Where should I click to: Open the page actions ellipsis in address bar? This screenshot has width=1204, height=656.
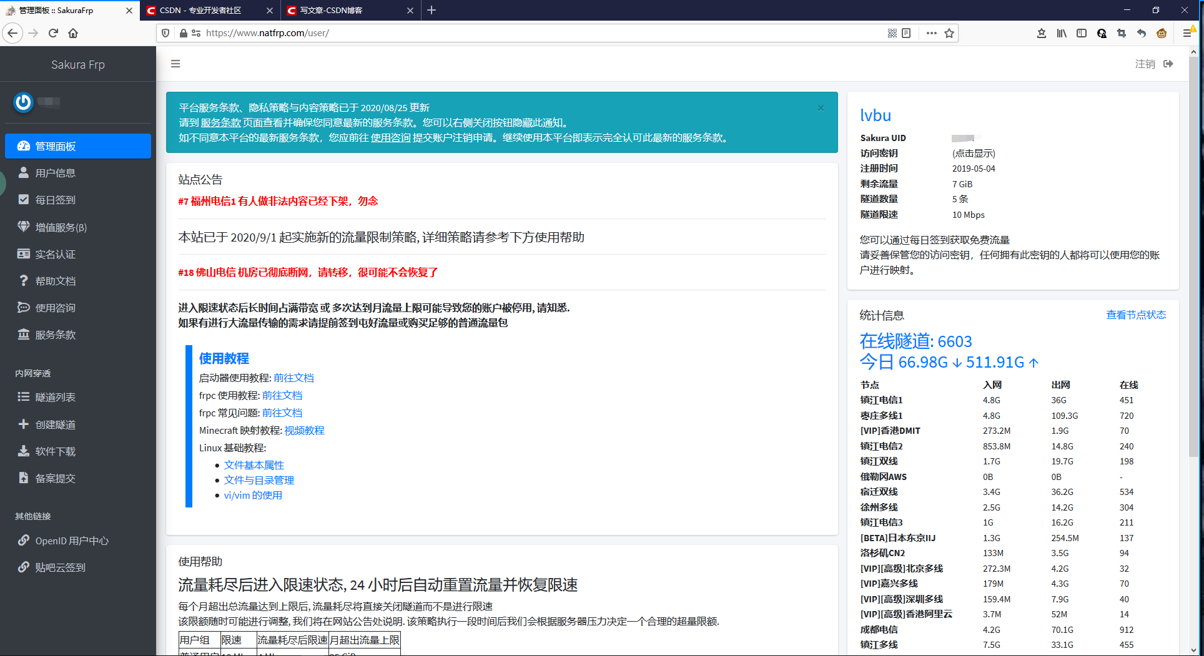931,33
